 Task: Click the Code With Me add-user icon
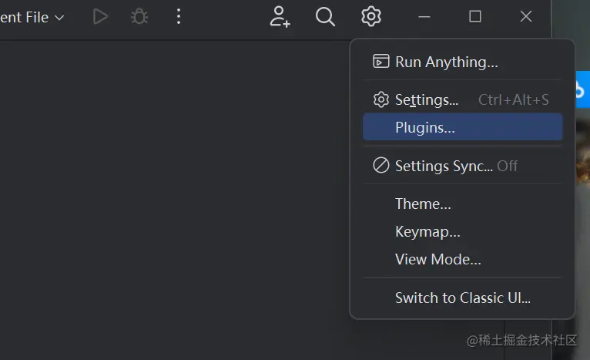click(280, 16)
